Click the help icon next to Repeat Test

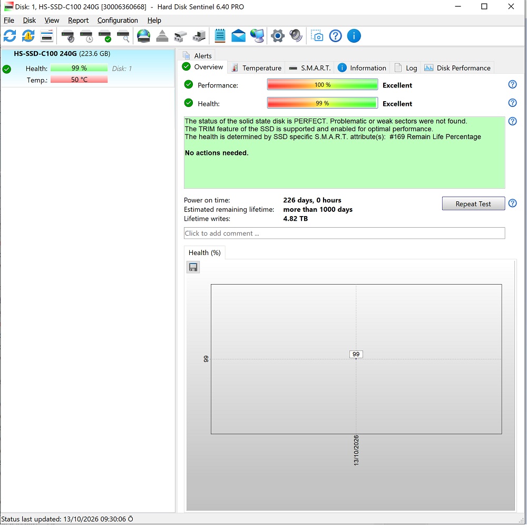click(x=513, y=203)
